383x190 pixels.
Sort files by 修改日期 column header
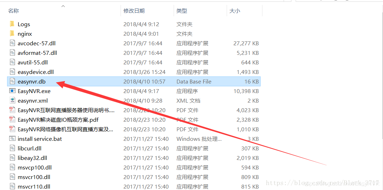click(x=134, y=11)
